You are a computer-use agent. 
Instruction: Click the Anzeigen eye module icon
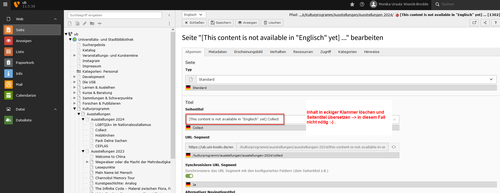click(9, 41)
